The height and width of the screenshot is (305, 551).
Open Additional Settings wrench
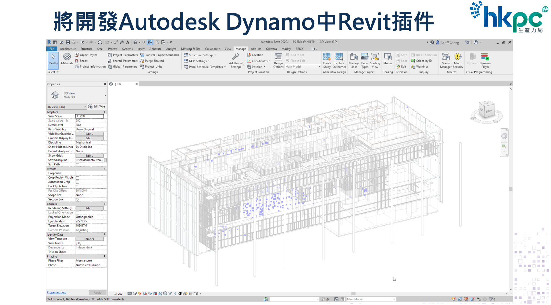tap(236, 61)
